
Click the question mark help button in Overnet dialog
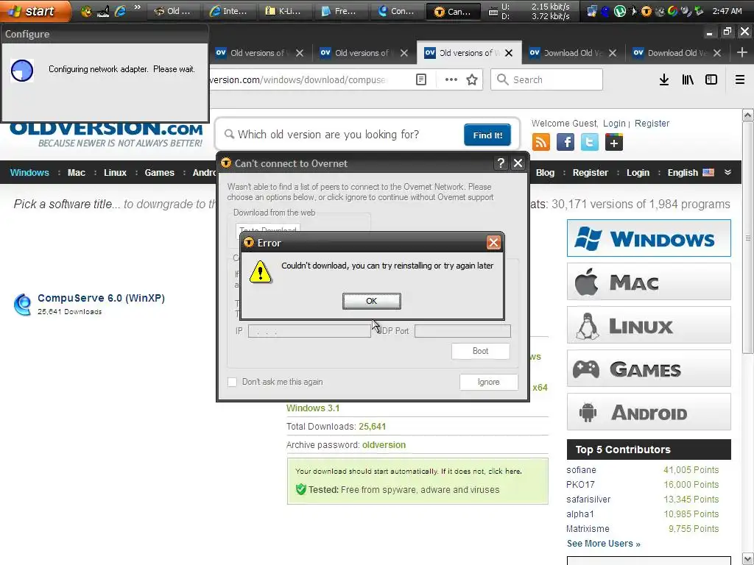coord(501,163)
